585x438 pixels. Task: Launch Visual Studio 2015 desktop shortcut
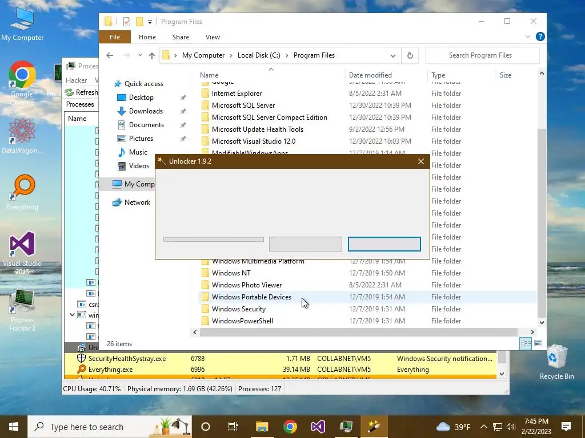tap(22, 253)
